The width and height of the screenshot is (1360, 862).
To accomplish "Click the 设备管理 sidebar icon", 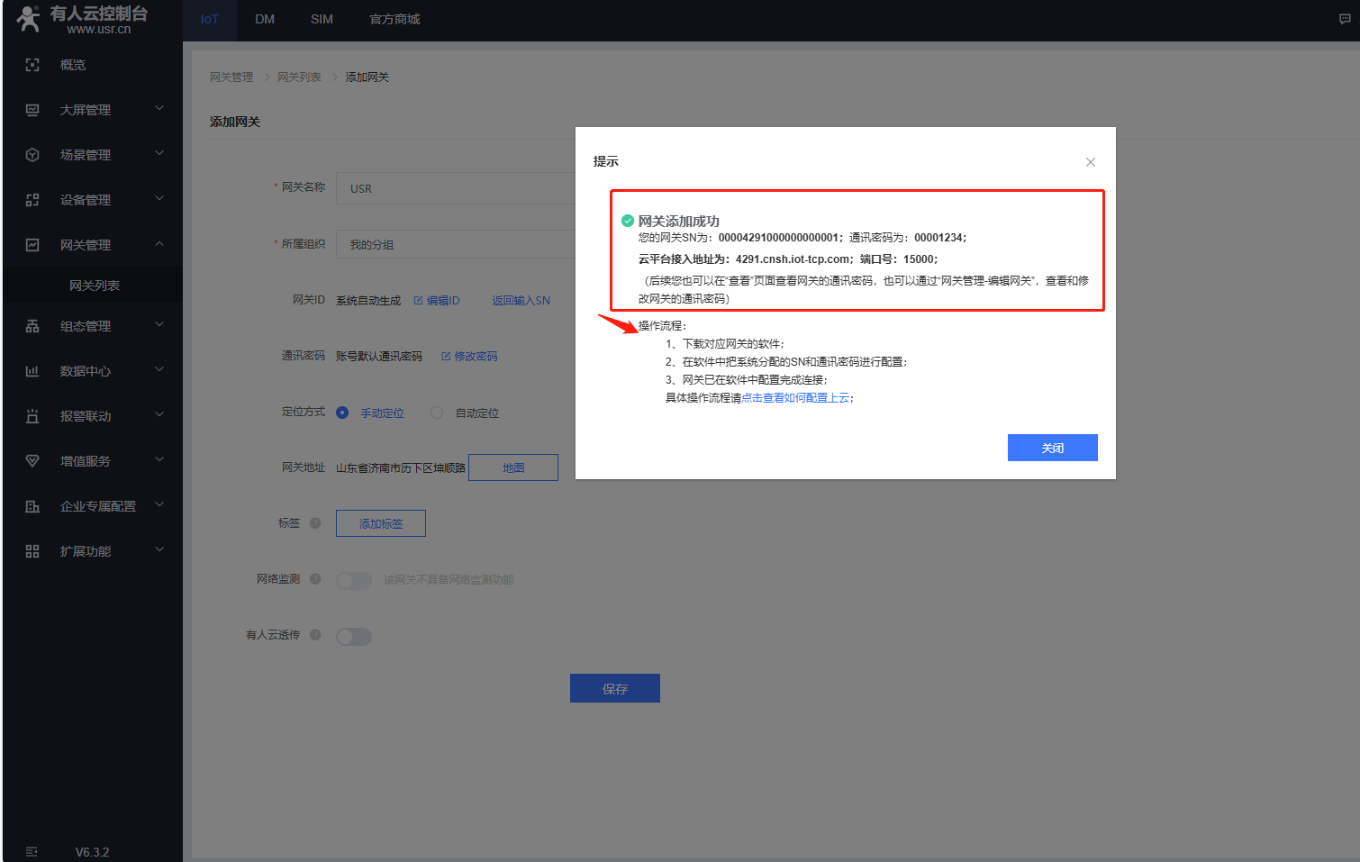I will point(32,200).
